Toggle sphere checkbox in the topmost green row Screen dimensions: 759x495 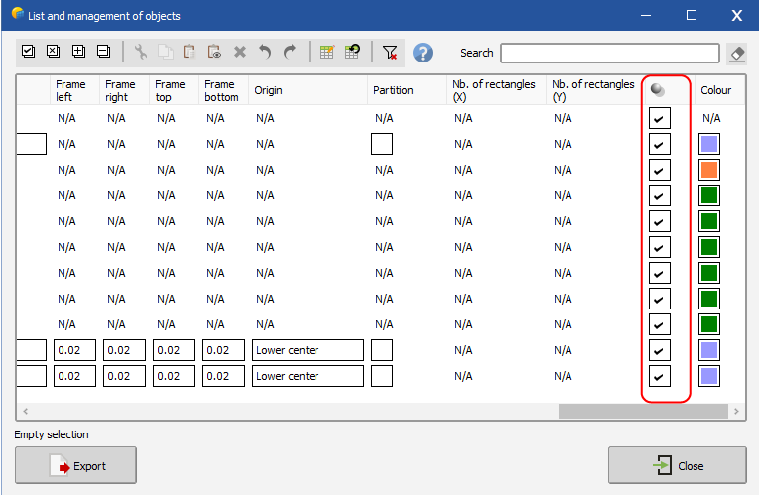click(x=659, y=195)
